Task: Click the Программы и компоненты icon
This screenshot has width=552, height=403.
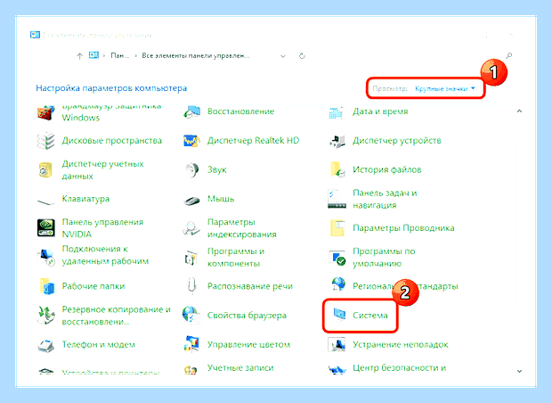Action: (x=191, y=258)
